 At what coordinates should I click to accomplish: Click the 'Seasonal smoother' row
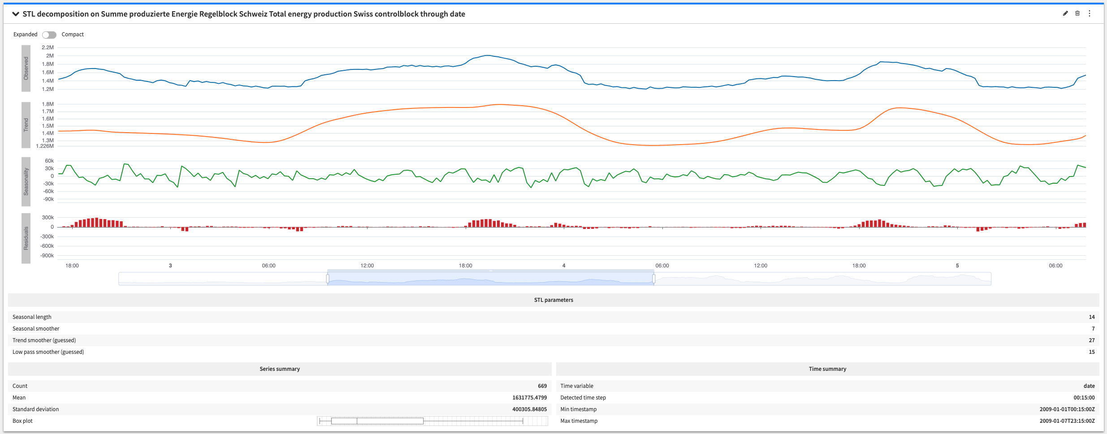553,329
